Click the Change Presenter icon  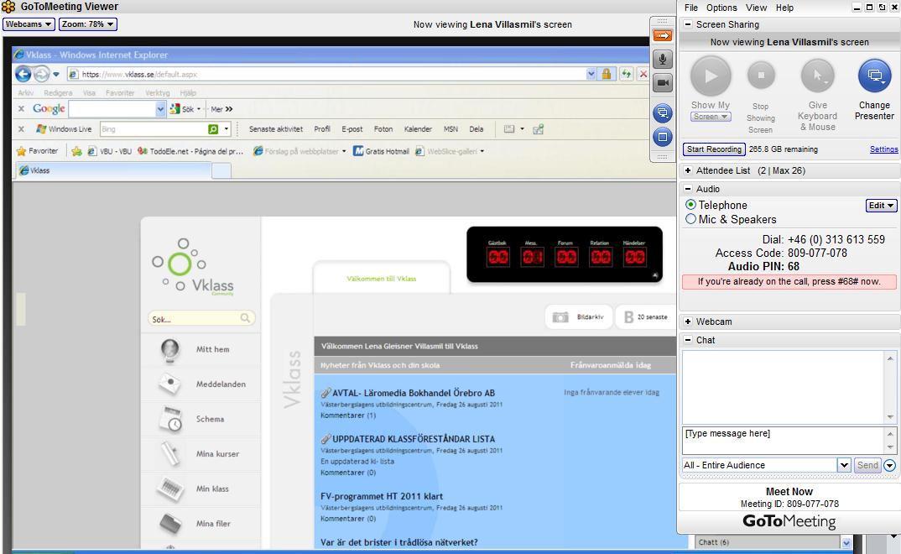pyautogui.click(x=874, y=76)
